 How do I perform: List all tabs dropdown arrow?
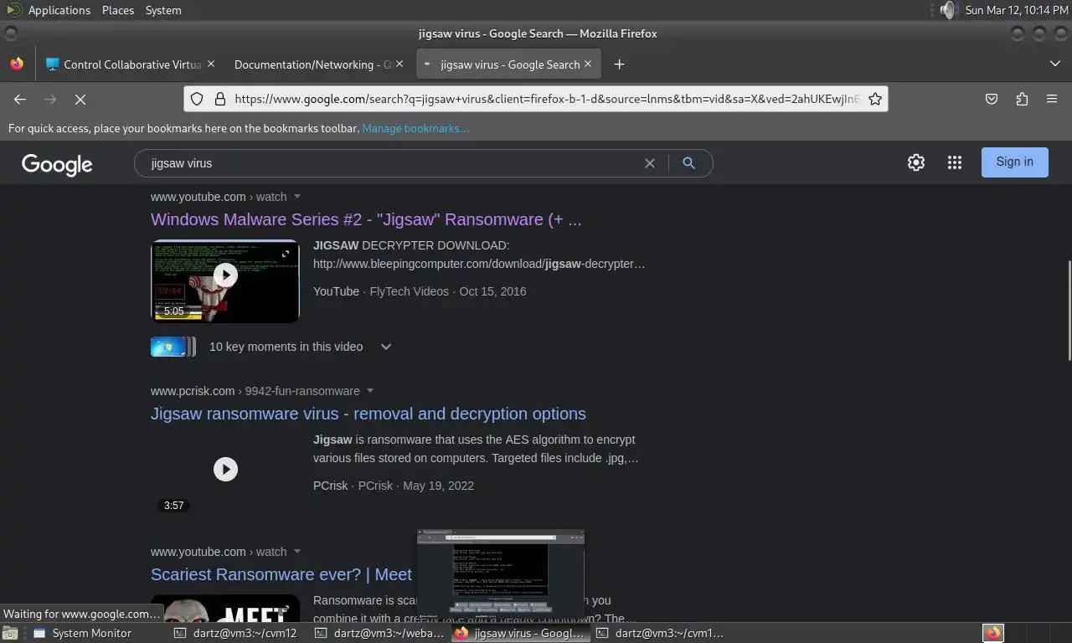(1055, 64)
